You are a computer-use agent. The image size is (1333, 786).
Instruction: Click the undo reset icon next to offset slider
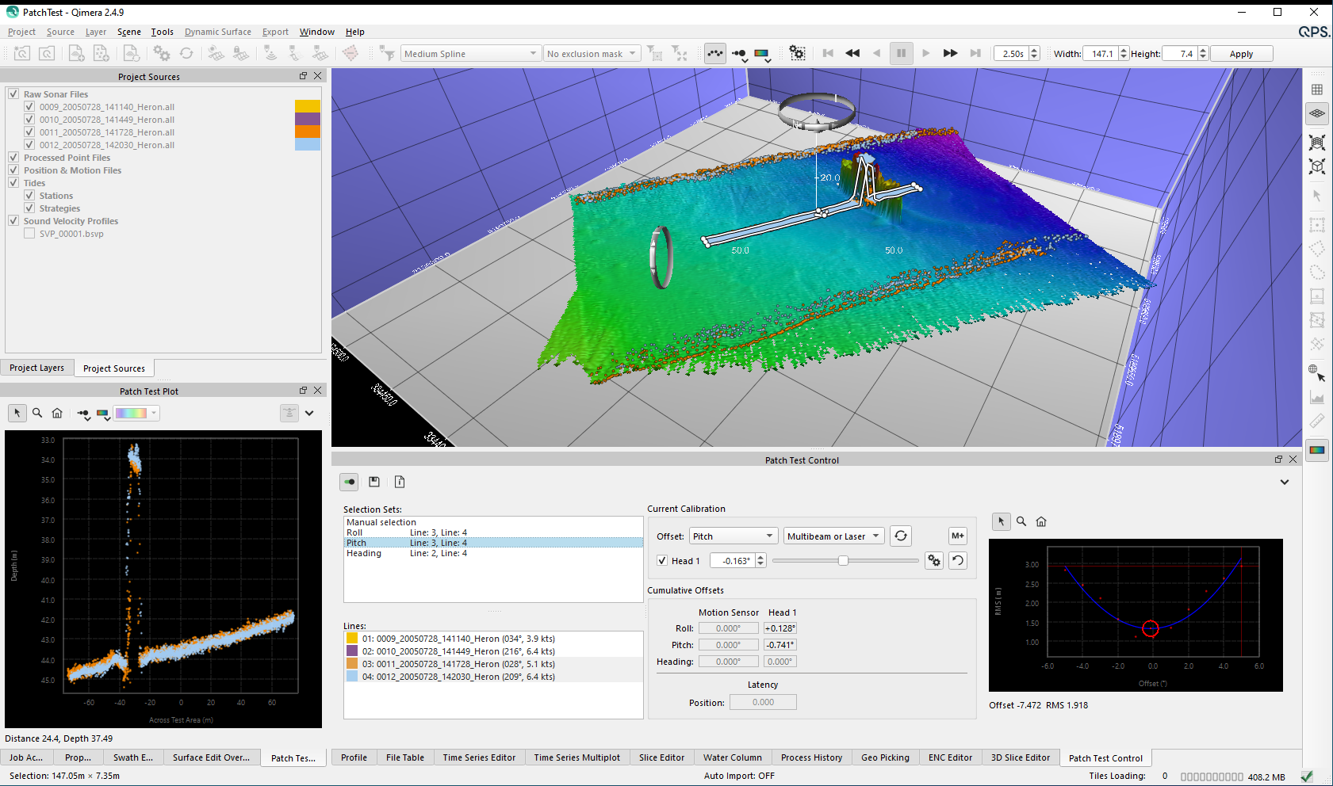coord(958,561)
